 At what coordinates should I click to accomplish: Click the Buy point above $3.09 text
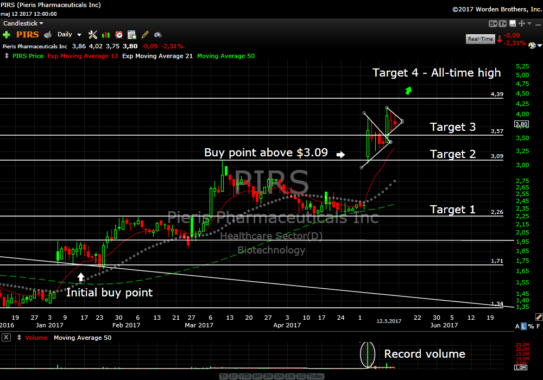point(266,153)
